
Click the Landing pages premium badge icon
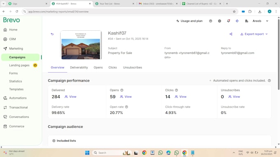(35, 65)
